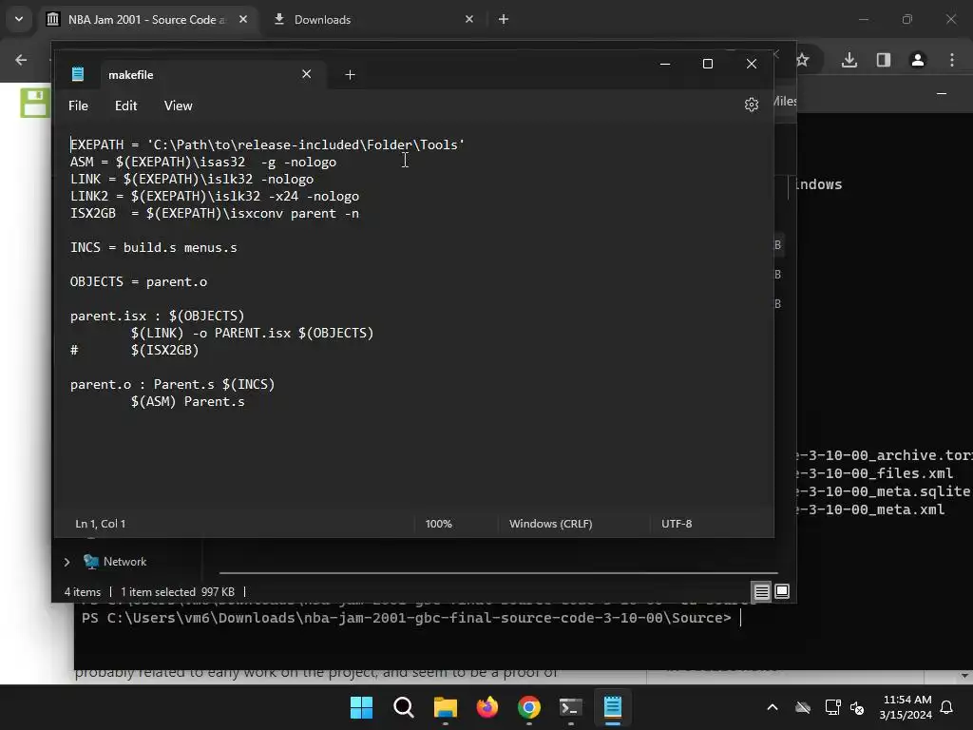Screen dimensions: 973x730
Task: Switch File Explorer to details view
Action: click(x=761, y=591)
